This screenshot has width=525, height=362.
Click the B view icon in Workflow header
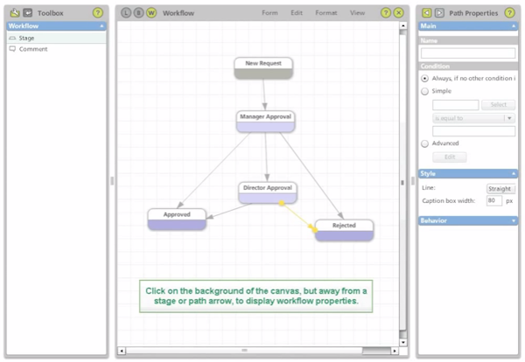click(138, 13)
